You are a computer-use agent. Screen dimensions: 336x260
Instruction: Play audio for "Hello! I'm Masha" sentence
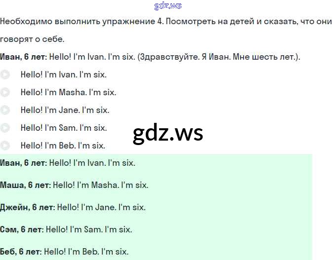pos(5,92)
